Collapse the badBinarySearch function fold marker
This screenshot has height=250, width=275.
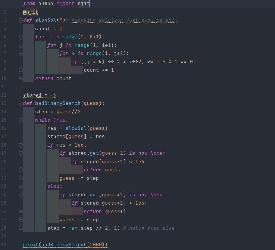21,103
